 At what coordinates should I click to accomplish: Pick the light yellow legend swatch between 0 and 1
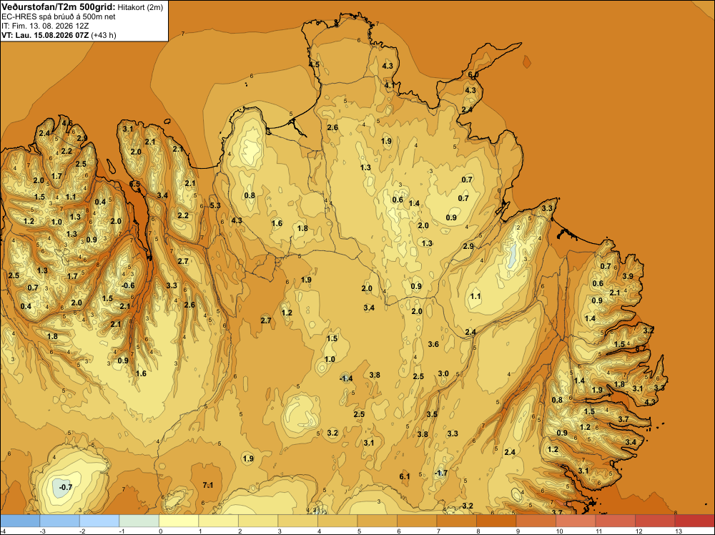pos(179,521)
